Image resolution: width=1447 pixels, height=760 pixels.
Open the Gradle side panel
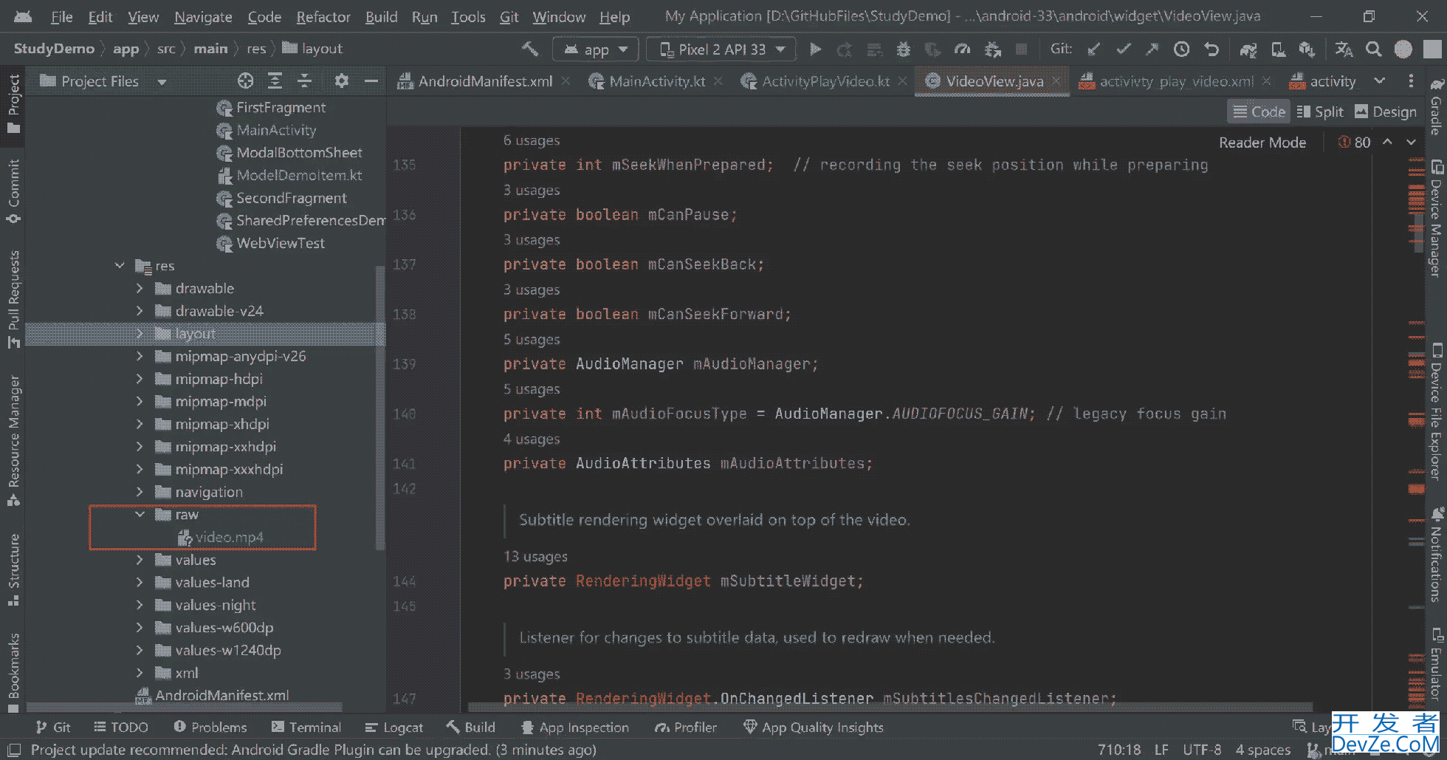1436,107
